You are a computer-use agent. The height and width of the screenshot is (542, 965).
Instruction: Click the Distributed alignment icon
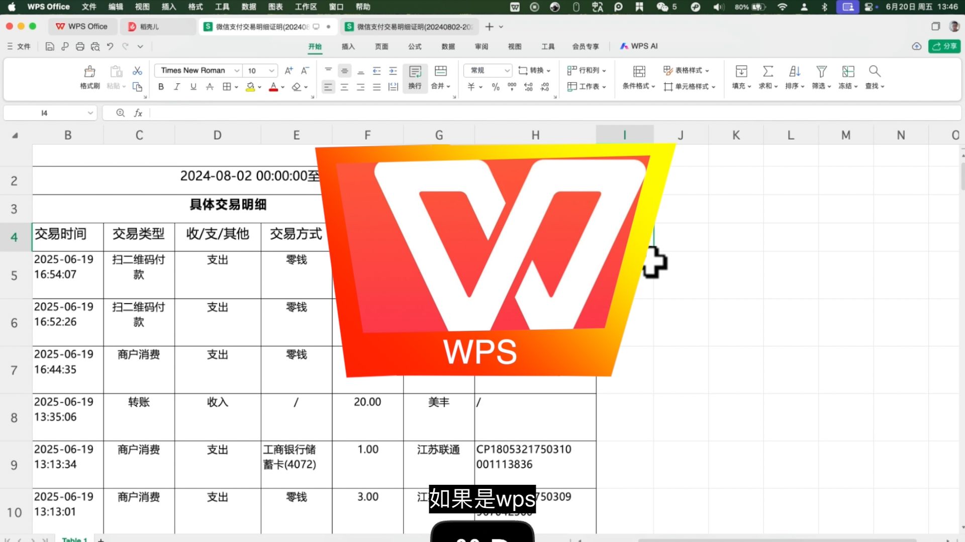click(393, 87)
